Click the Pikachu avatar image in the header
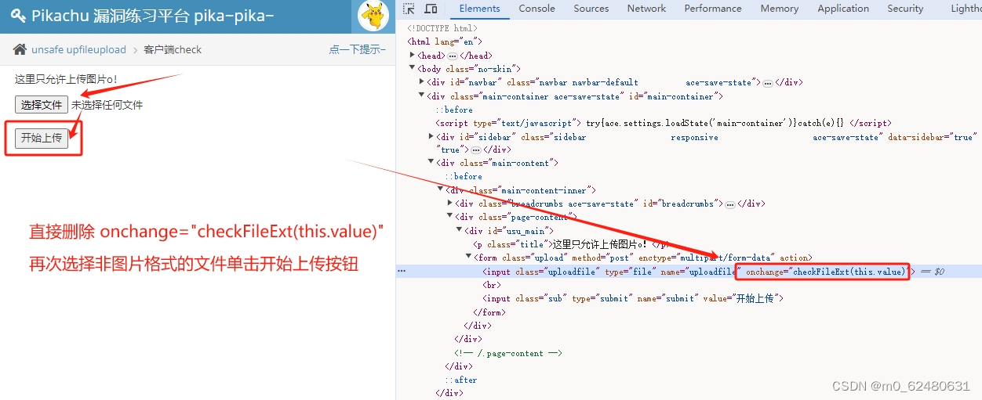Screen dimensions: 982x400 point(373,15)
